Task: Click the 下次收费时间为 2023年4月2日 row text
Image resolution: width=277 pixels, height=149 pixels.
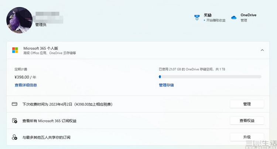Action: pos(68,104)
